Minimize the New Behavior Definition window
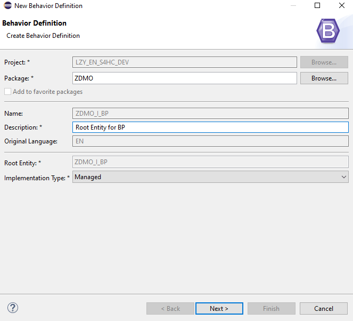The height and width of the screenshot is (321, 353). click(x=293, y=6)
